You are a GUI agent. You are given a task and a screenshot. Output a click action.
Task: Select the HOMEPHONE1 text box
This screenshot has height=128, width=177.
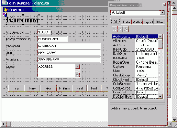tap(52, 39)
